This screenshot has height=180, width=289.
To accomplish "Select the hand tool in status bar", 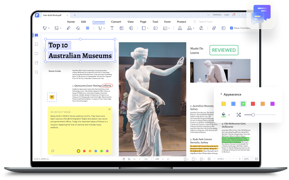I will click(124, 159).
